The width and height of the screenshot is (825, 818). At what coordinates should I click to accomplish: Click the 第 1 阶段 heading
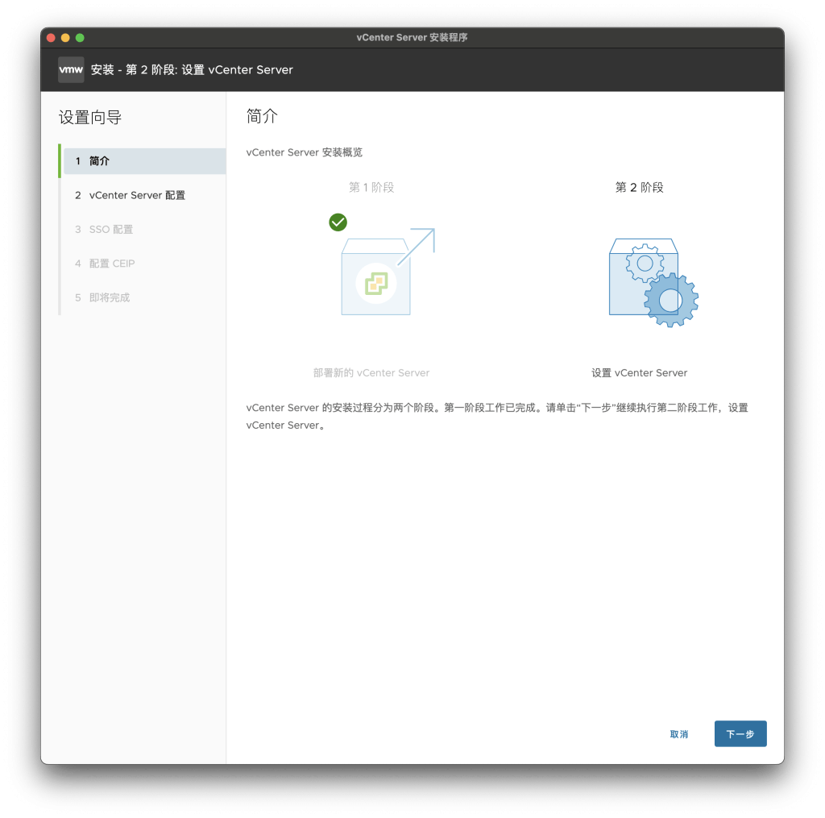[371, 188]
